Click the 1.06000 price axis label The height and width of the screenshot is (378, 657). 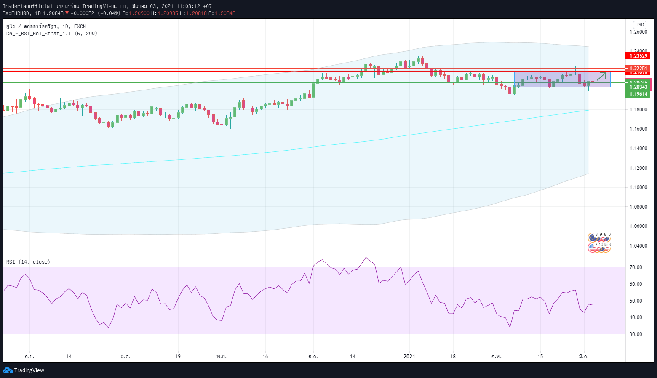[638, 226]
